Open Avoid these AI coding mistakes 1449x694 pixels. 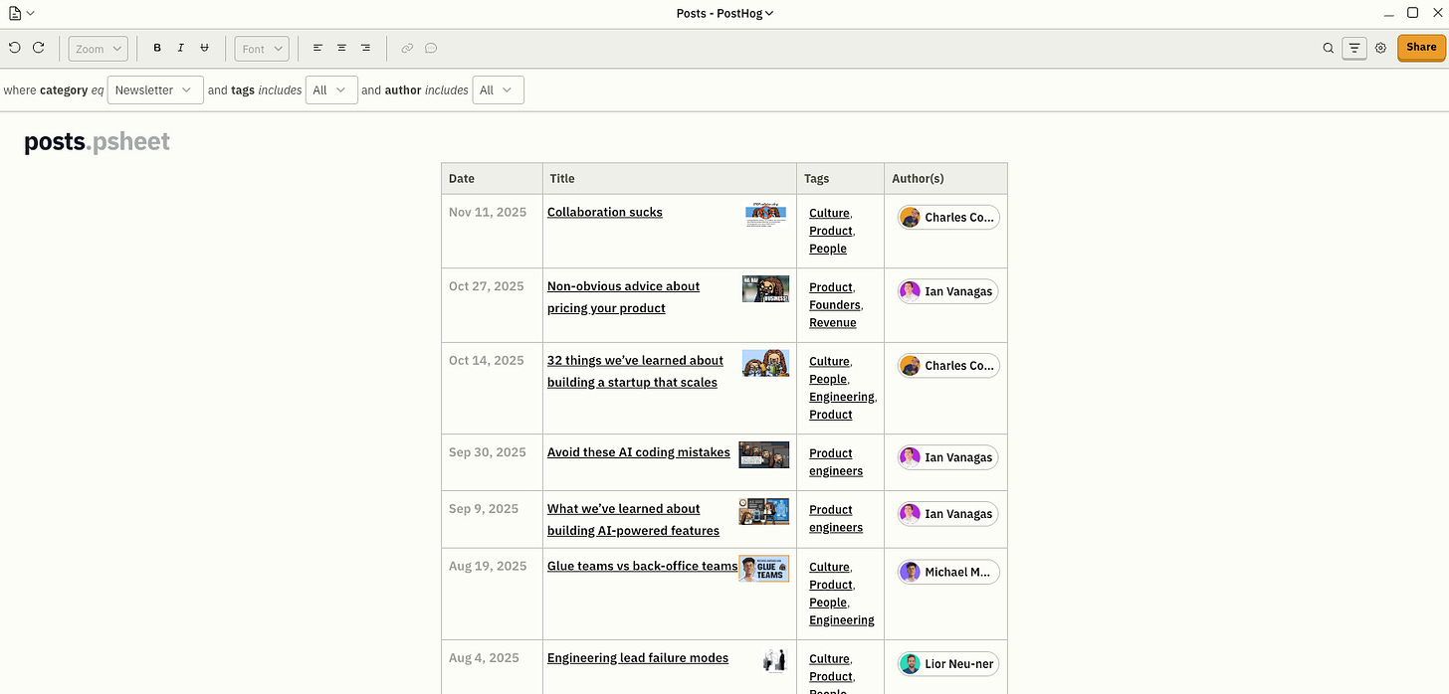638,452
